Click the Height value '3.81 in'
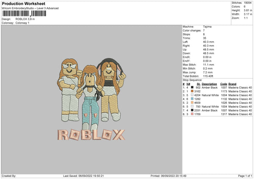This screenshot has width=254, height=179. click(248, 10)
